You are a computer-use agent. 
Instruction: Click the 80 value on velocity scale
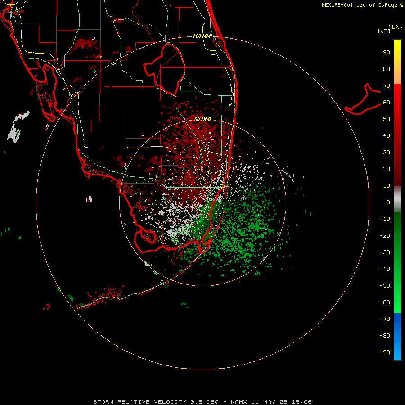pos(387,69)
